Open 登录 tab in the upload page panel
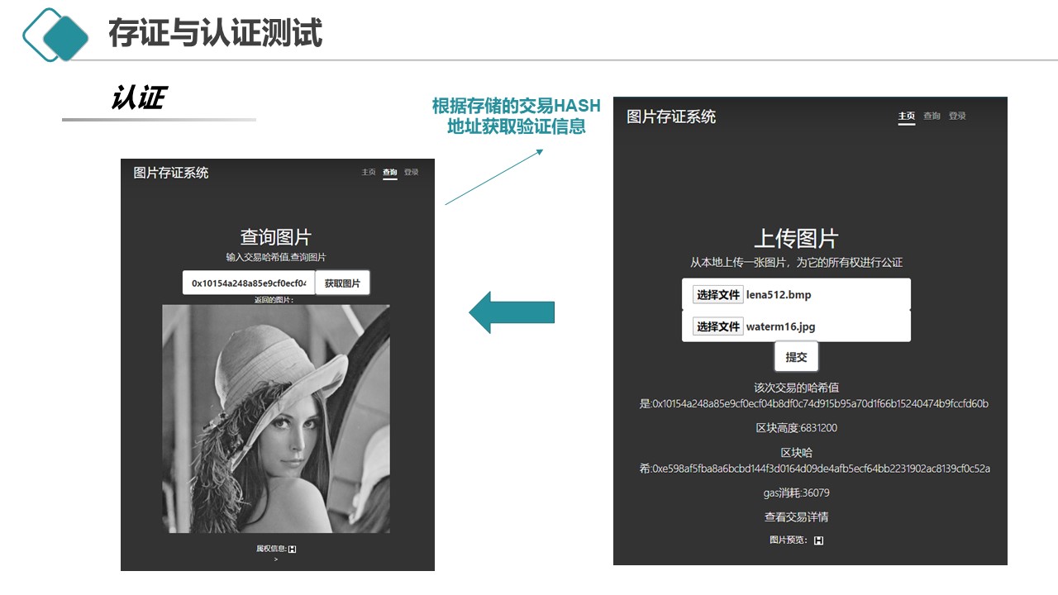 (x=957, y=117)
